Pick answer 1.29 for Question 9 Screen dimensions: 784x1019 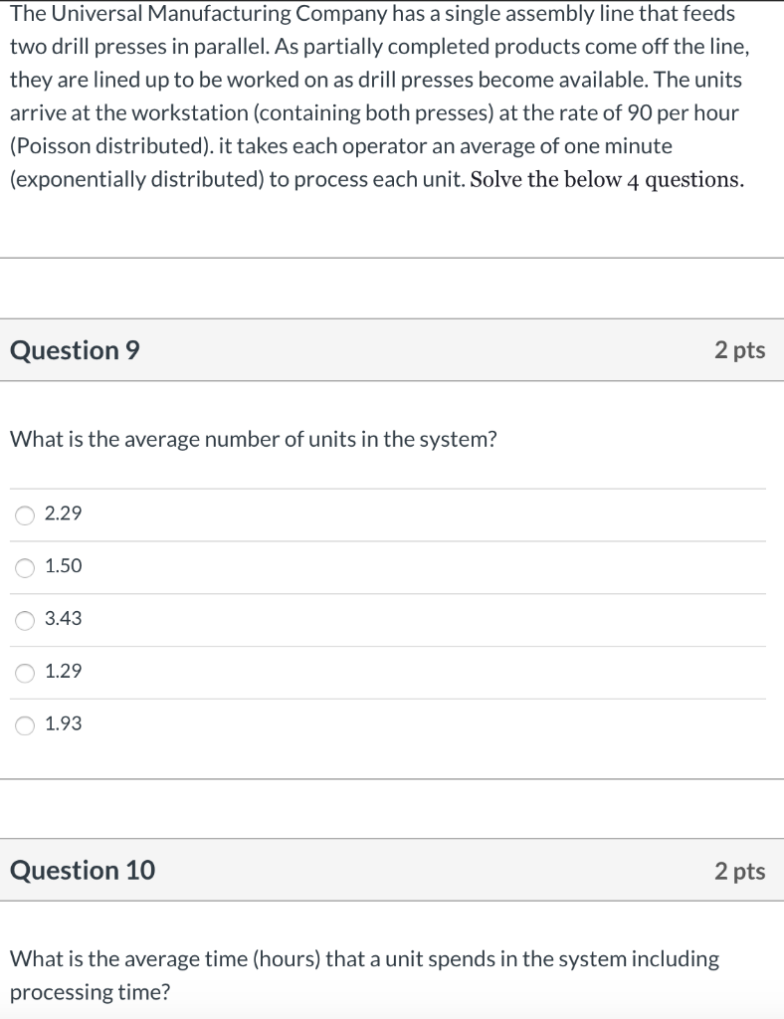tap(23, 672)
